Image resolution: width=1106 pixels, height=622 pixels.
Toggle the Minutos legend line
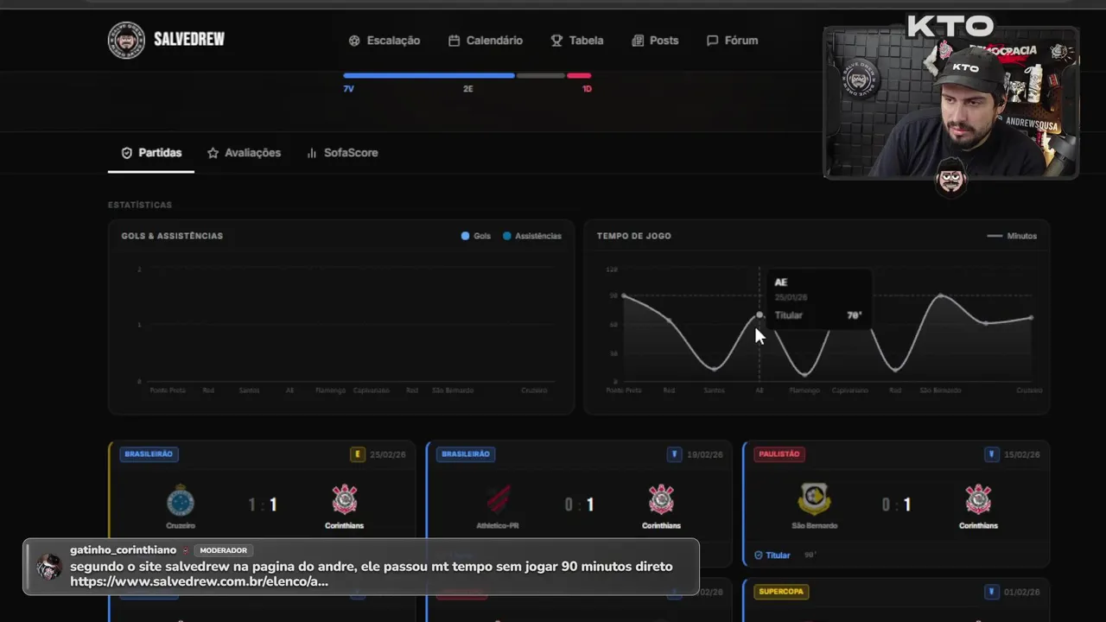click(x=995, y=236)
